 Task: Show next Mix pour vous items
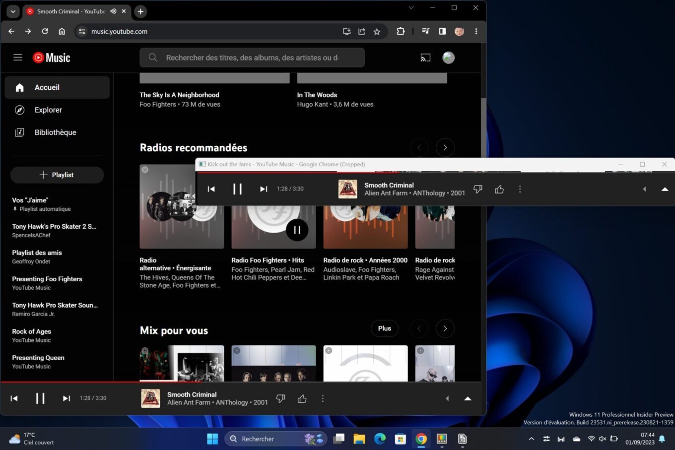tap(445, 328)
